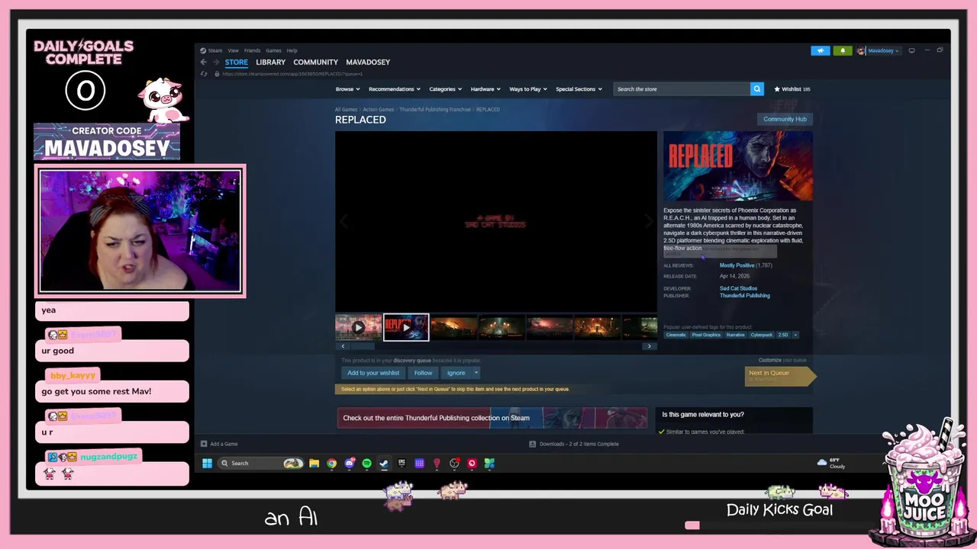
Task: Open Spotify from the taskbar
Action: point(367,463)
